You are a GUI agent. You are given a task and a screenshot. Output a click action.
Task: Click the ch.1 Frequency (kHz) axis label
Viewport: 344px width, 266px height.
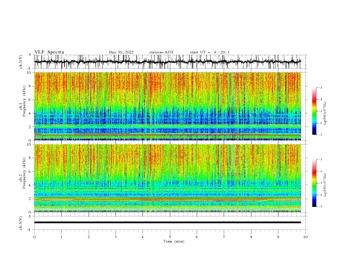click(x=23, y=101)
